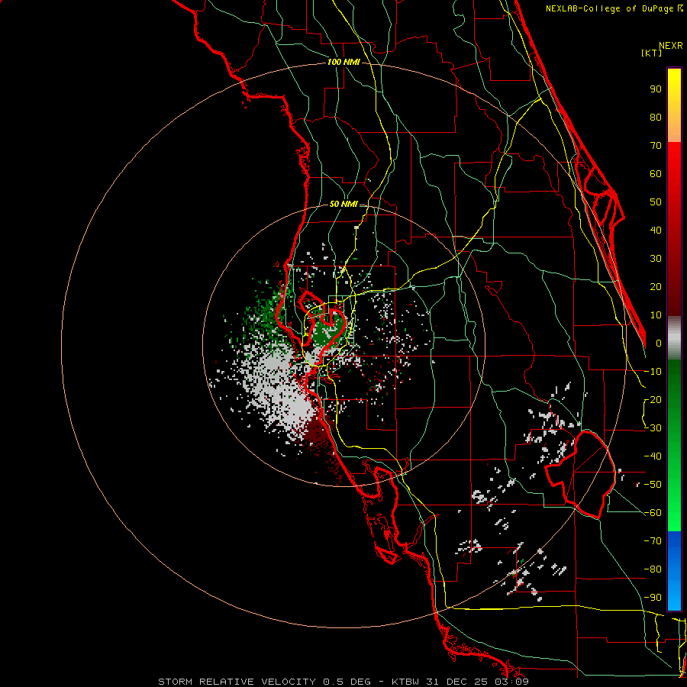Click the "NEXR" label above the color scale
The width and height of the screenshot is (687, 687).
point(671,46)
